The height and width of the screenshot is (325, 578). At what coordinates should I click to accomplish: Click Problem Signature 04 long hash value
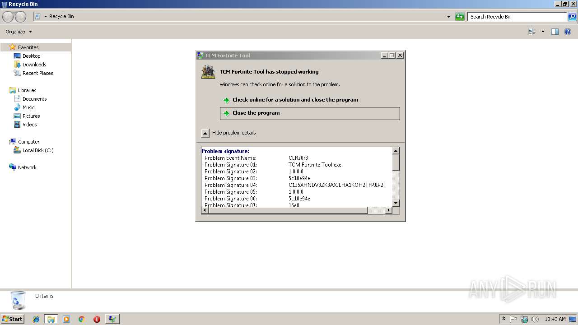[x=337, y=185]
